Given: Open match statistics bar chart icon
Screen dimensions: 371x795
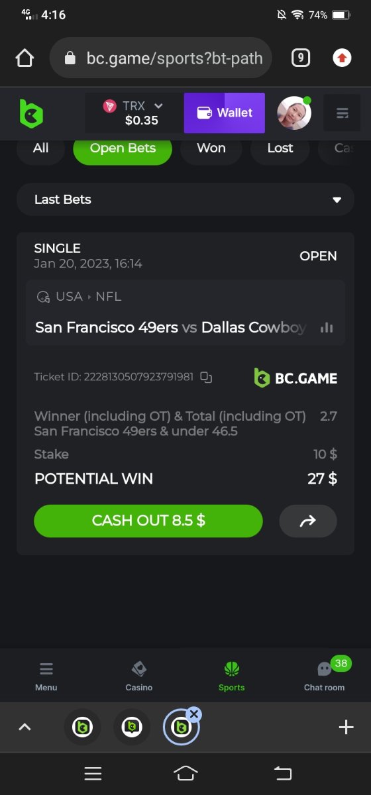Looking at the screenshot, I should coord(327,327).
